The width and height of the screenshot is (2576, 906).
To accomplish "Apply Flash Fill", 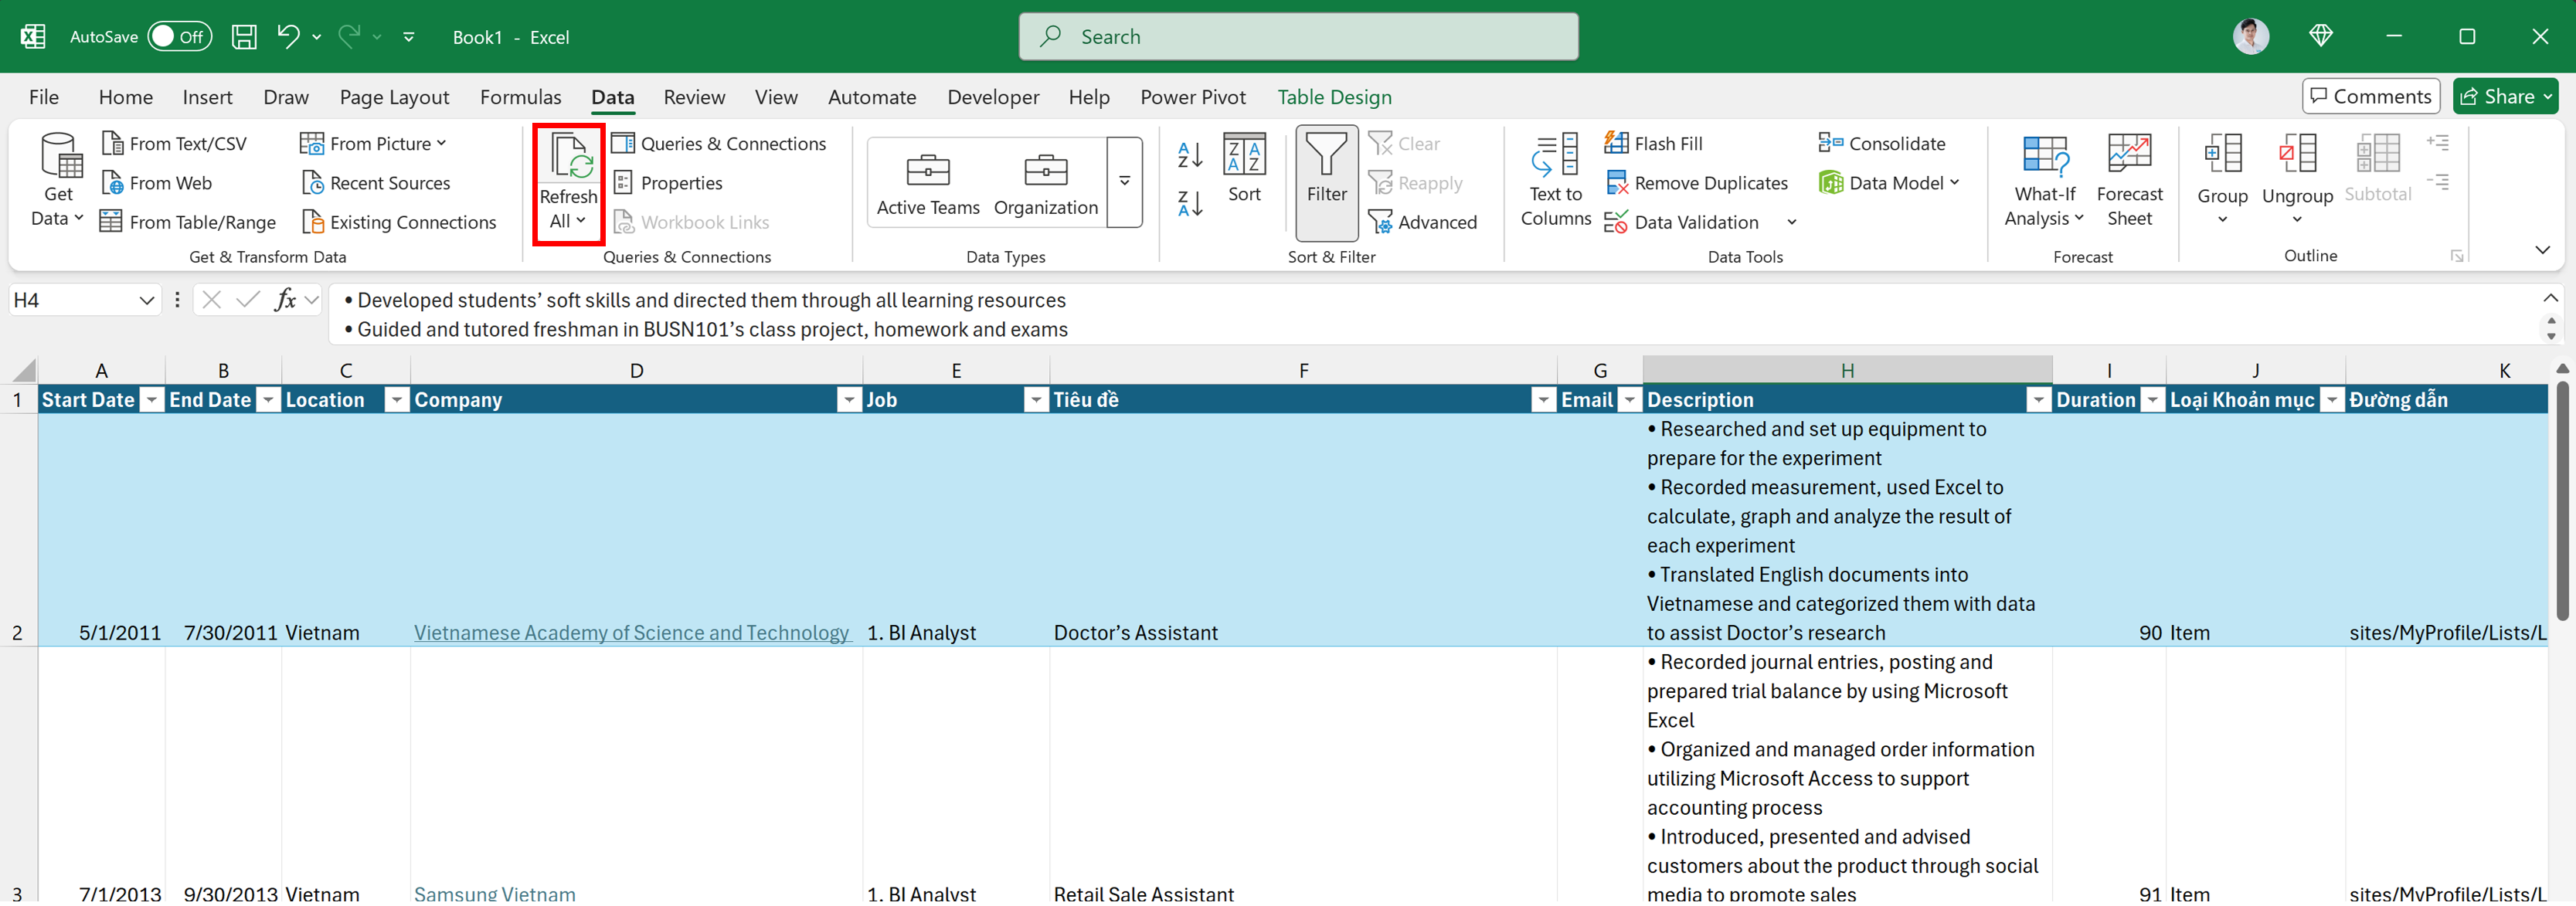I will pyautogui.click(x=1654, y=144).
